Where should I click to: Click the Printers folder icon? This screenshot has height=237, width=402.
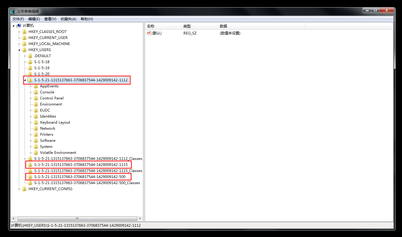pos(36,135)
